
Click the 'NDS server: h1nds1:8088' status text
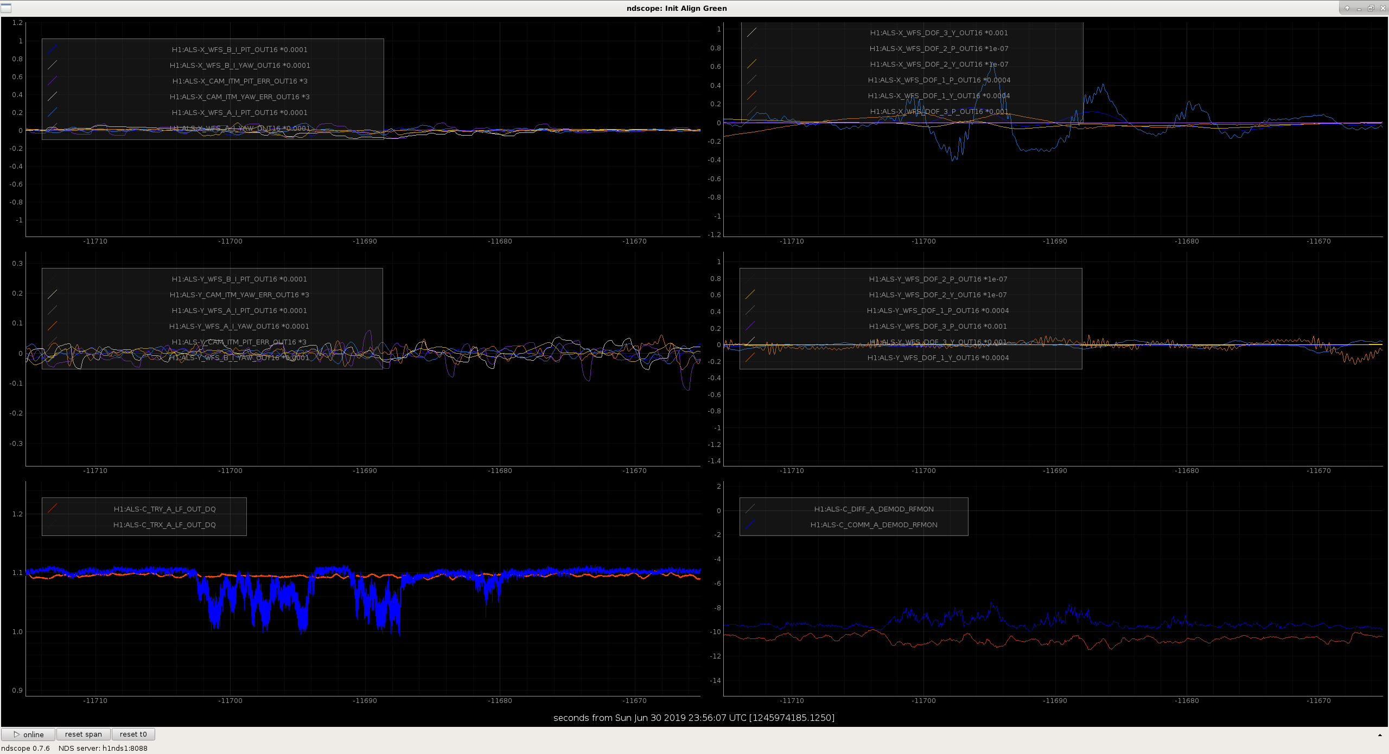tap(103, 749)
